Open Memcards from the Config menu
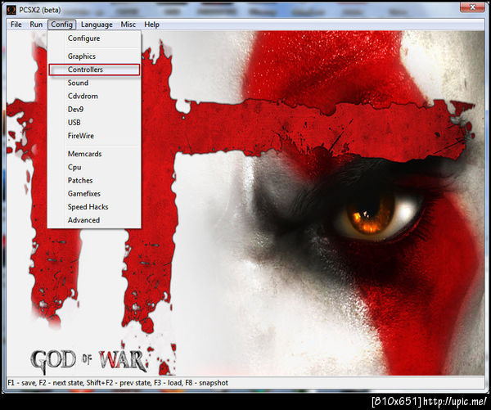491x410 pixels. click(x=94, y=154)
